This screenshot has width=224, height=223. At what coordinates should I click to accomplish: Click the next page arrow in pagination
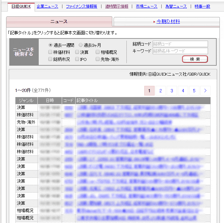tap(205, 91)
